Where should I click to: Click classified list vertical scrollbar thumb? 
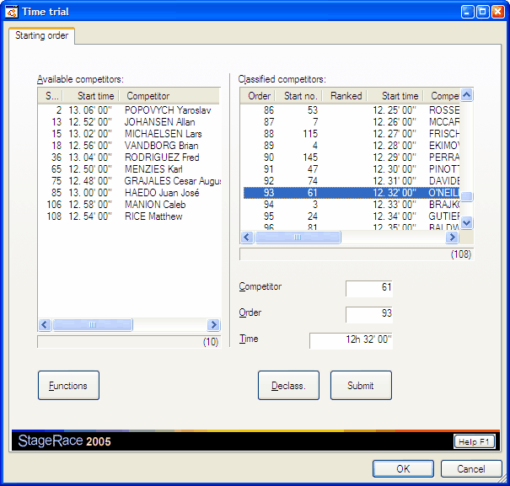point(467,197)
